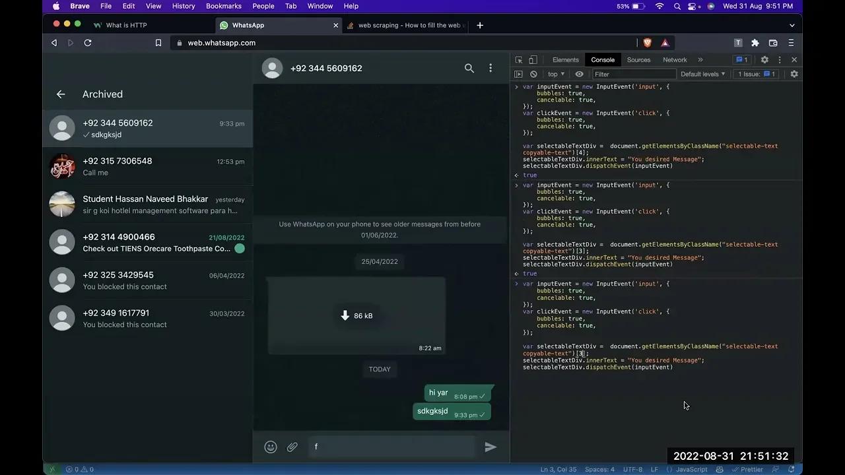Open the WhatsApp chat options menu
Image resolution: width=845 pixels, height=475 pixels.
tap(490, 68)
